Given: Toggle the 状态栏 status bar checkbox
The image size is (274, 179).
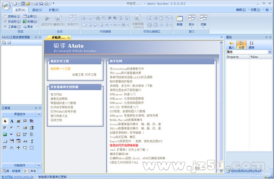Looking at the screenshot, I should [x=5, y=21].
